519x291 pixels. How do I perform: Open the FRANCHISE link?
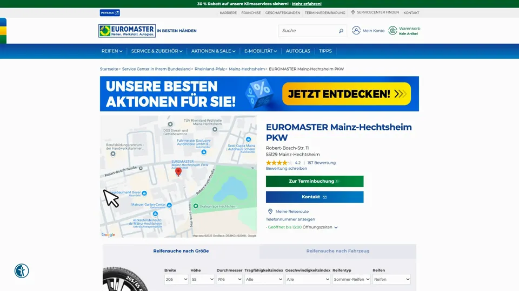(x=251, y=13)
